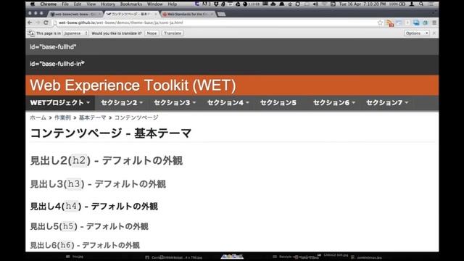Image resolution: width=464 pixels, height=261 pixels.
Task: Open the セクション5 nav item
Action: point(278,103)
